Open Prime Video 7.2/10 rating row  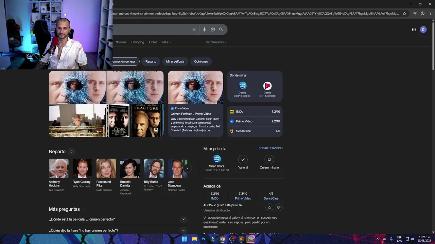tap(255, 121)
